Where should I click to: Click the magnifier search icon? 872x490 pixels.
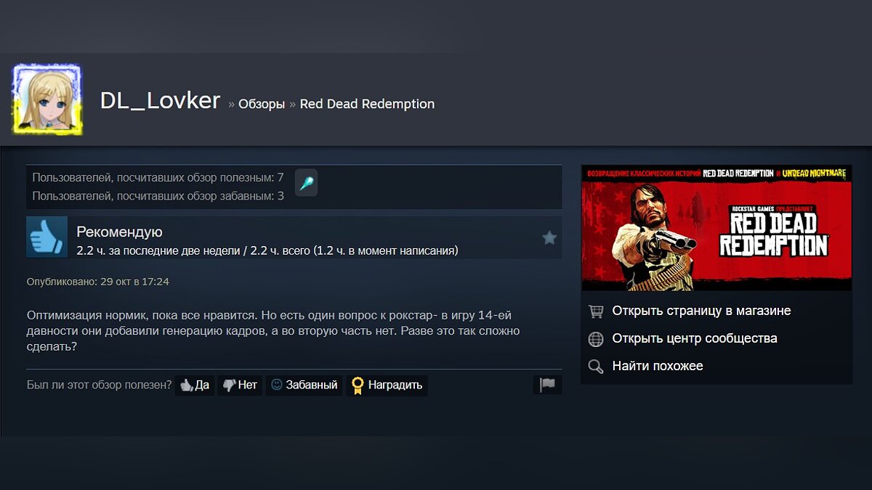pos(596,367)
